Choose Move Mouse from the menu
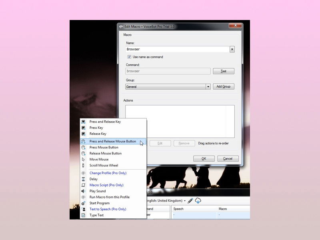This screenshot has width=320, height=240. pyautogui.click(x=113, y=159)
